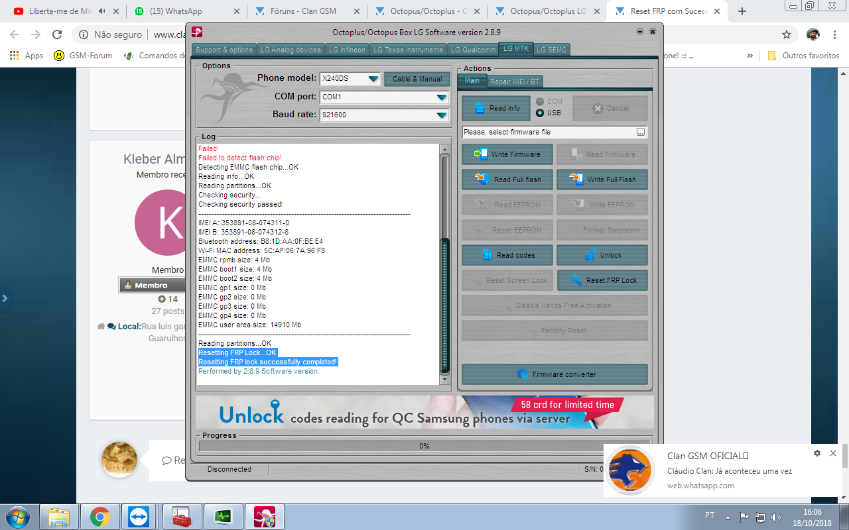Open the Apps bookmarks shortcut
Image resolution: width=849 pixels, height=530 pixels.
(x=27, y=56)
